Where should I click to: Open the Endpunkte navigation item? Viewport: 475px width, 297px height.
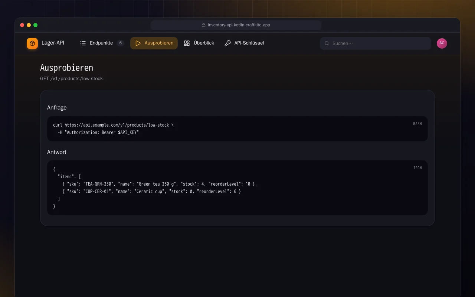point(102,43)
